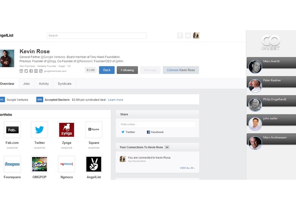Click the 699 accepted backers badge
The height and width of the screenshot is (210, 296).
(x=40, y=99)
